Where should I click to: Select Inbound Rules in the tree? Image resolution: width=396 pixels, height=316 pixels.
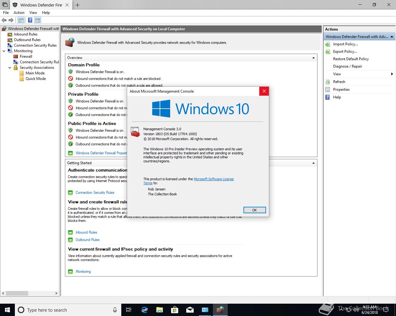[26, 34]
